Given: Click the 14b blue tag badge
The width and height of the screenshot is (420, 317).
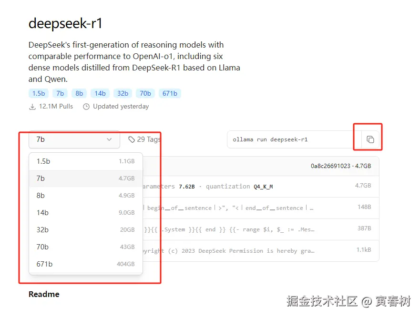Looking at the screenshot, I should (100, 93).
